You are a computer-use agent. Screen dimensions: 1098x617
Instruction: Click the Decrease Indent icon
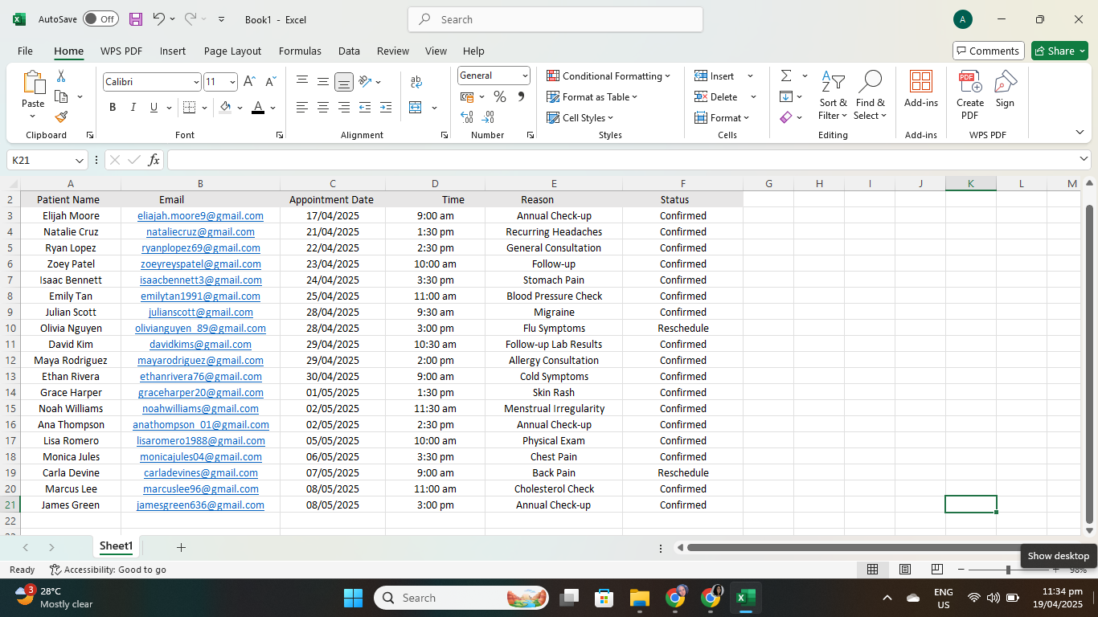tap(365, 108)
